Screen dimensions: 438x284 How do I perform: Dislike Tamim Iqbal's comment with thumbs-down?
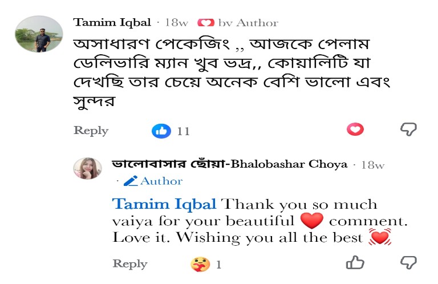pyautogui.click(x=408, y=129)
